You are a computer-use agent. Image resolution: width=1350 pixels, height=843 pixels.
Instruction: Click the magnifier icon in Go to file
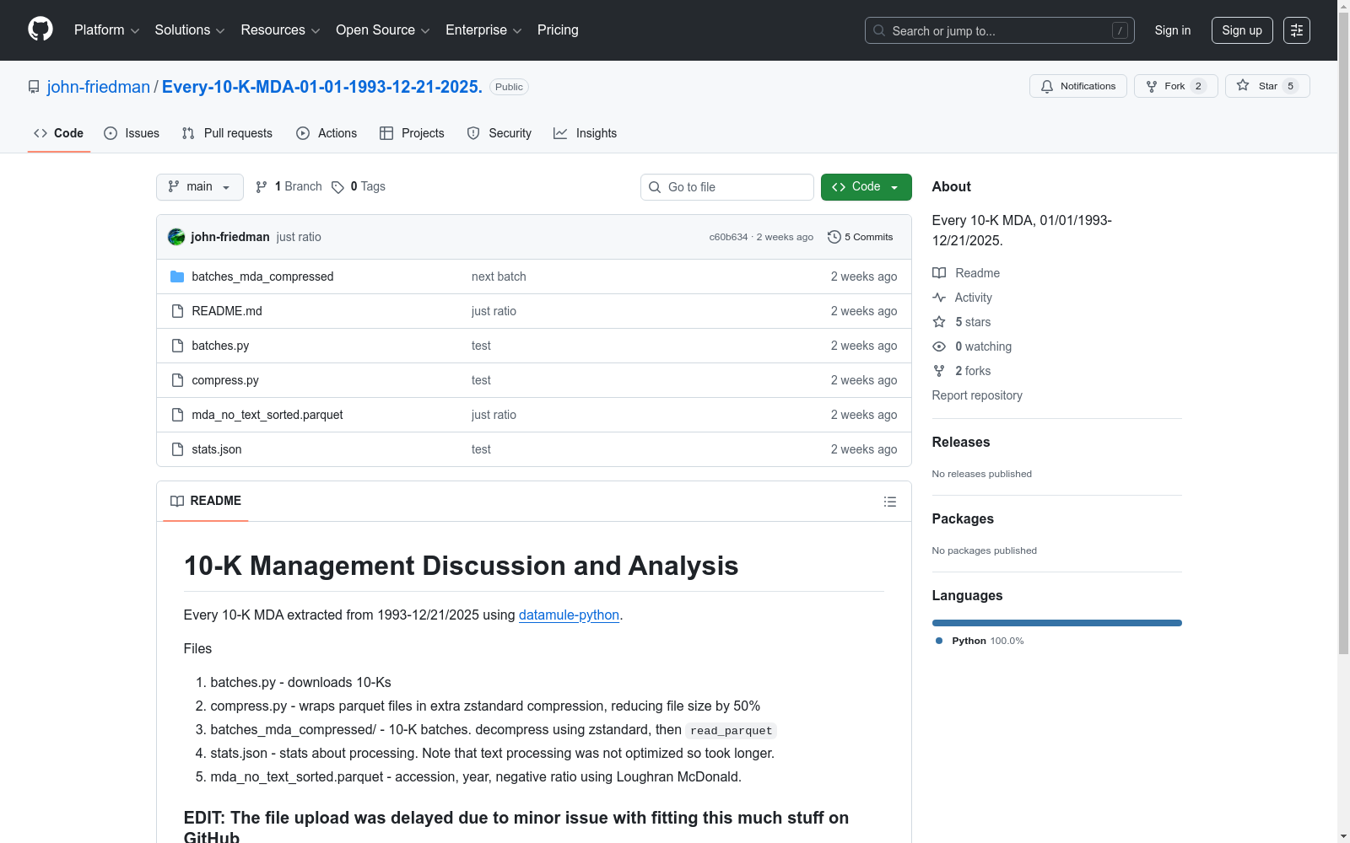tap(655, 187)
